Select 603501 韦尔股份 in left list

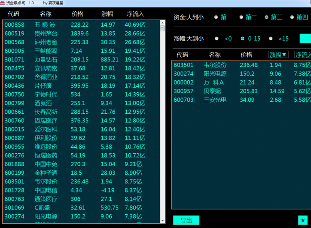81,182
